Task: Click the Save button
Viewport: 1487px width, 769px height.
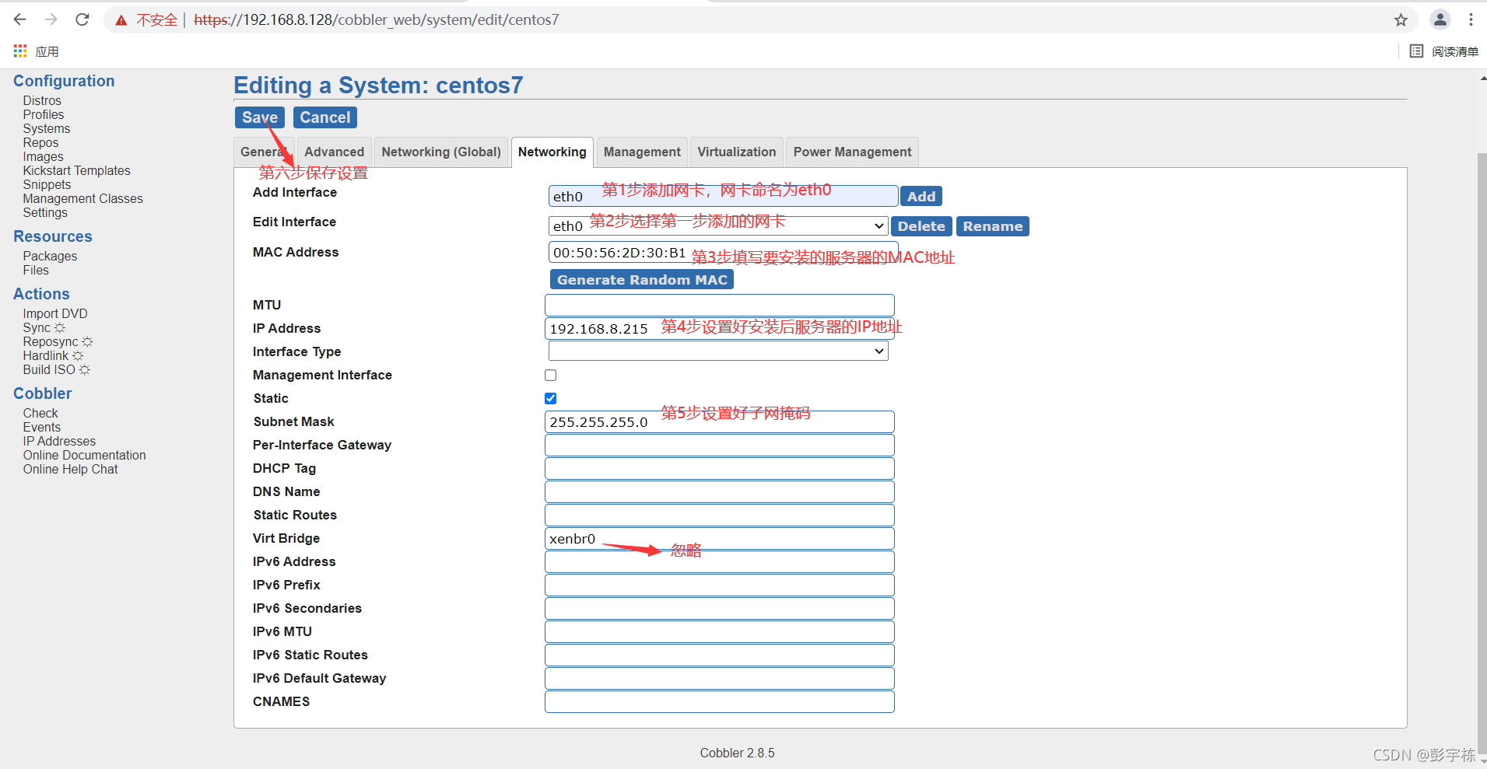Action: pyautogui.click(x=260, y=117)
